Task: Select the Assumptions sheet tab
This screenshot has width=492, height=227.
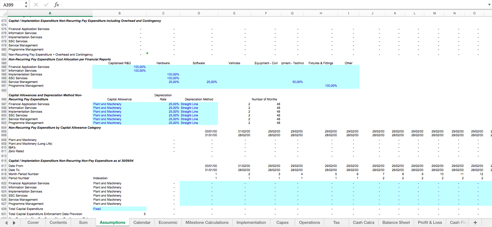Action: coord(112,223)
